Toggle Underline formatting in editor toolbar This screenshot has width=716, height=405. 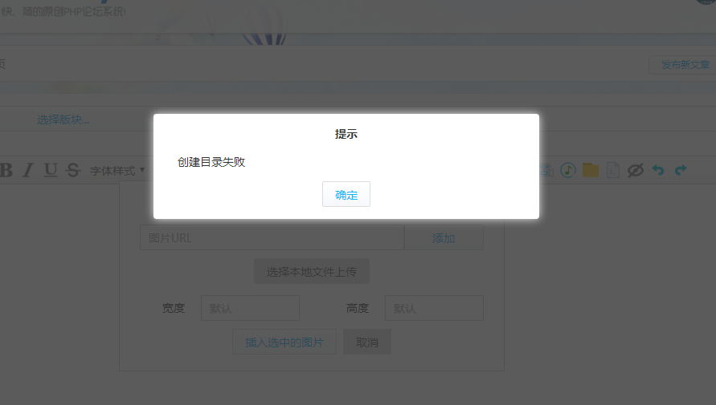[51, 170]
